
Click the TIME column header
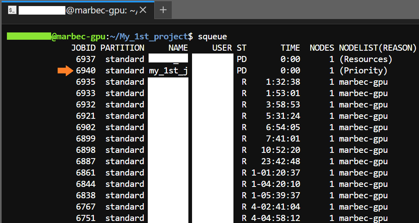[x=290, y=48]
